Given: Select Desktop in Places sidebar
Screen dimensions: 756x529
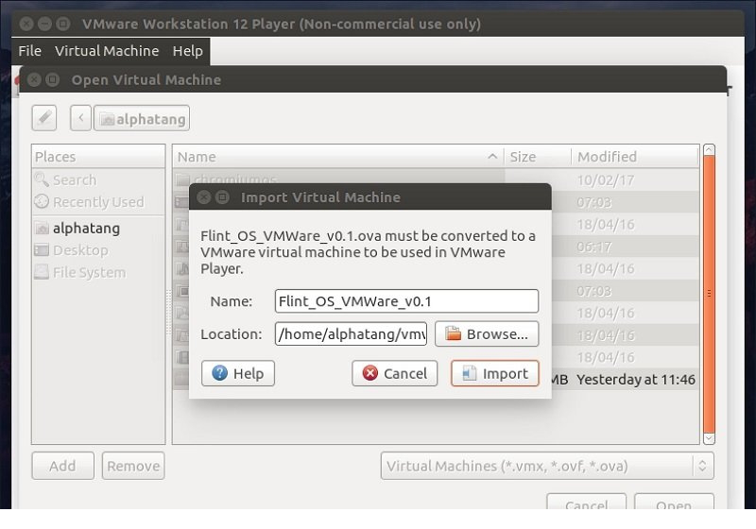Looking at the screenshot, I should pyautogui.click(x=98, y=250).
